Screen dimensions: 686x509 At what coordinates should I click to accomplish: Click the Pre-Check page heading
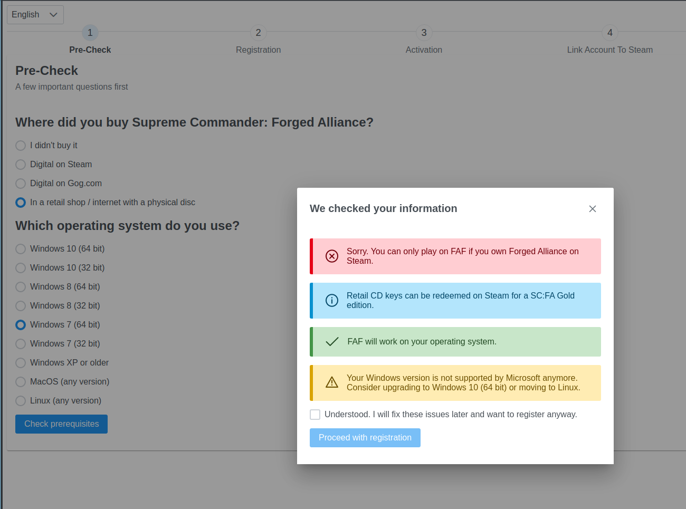(46, 71)
